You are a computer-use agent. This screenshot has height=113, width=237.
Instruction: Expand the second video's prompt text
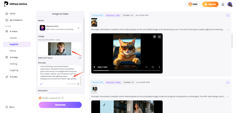pos(228,97)
